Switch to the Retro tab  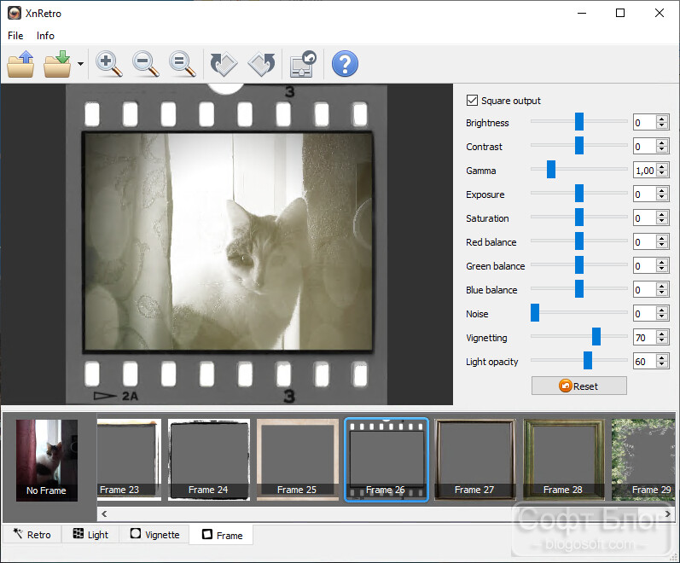click(x=32, y=534)
